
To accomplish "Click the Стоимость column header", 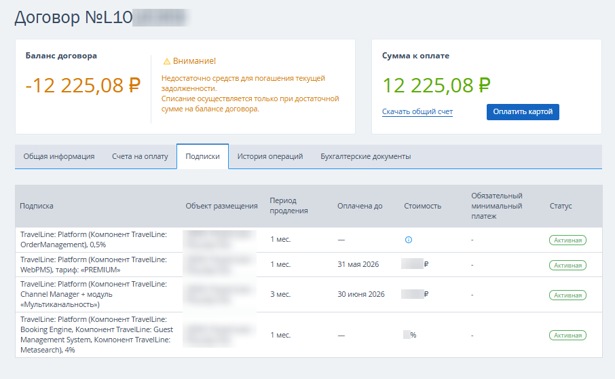I will 422,206.
